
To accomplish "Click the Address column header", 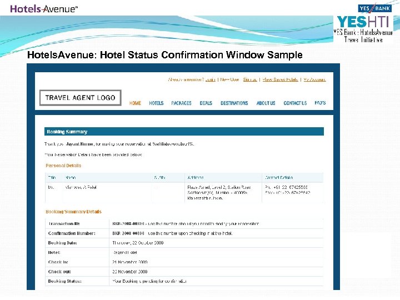I will (196, 178).
